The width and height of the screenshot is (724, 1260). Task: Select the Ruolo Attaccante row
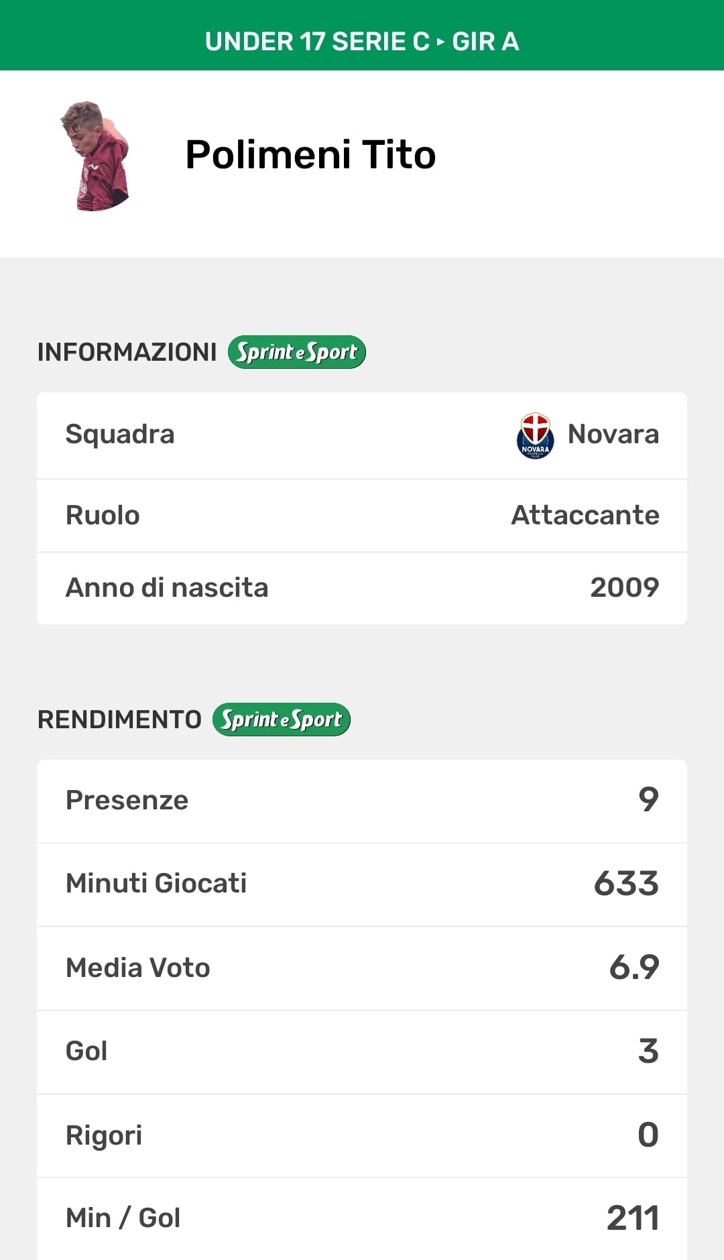pos(362,516)
